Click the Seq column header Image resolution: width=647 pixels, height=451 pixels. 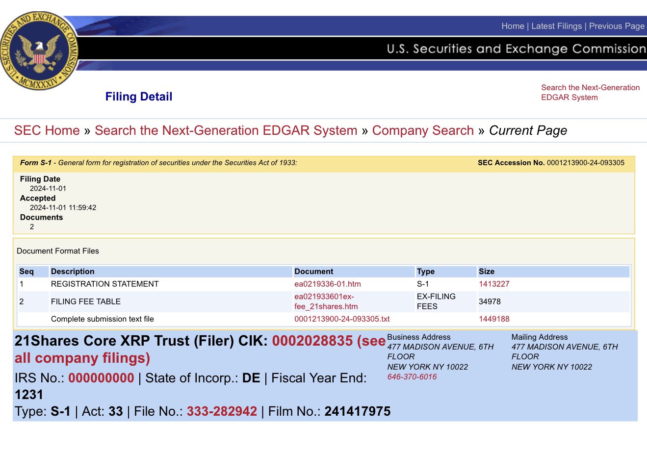pyautogui.click(x=26, y=272)
